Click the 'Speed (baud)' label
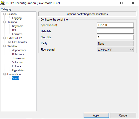 (x=49, y=25)
